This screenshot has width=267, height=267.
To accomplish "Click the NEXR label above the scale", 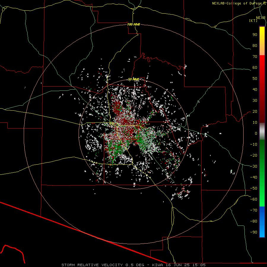I will click(x=261, y=18).
